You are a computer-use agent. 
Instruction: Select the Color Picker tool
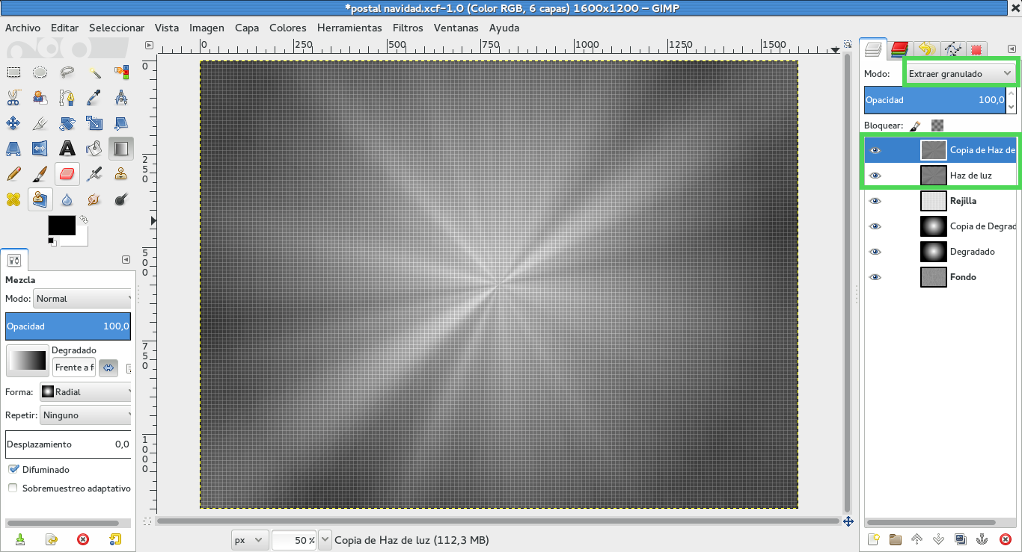[x=94, y=97]
